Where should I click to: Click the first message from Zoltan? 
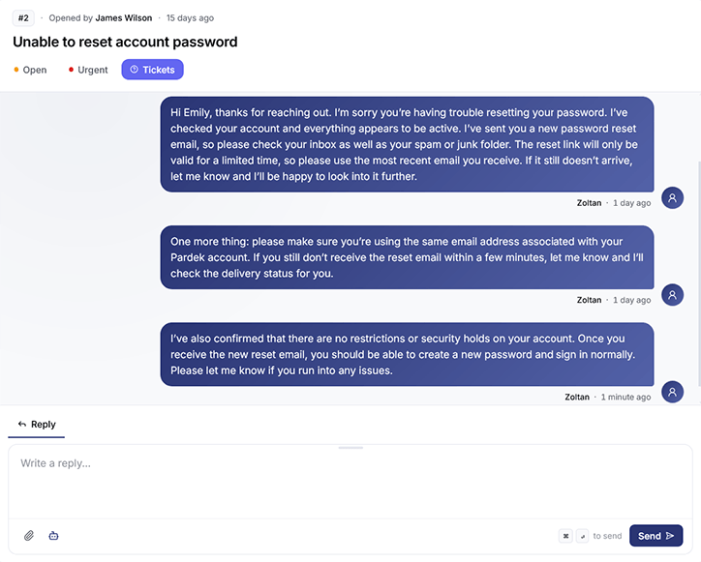[407, 144]
